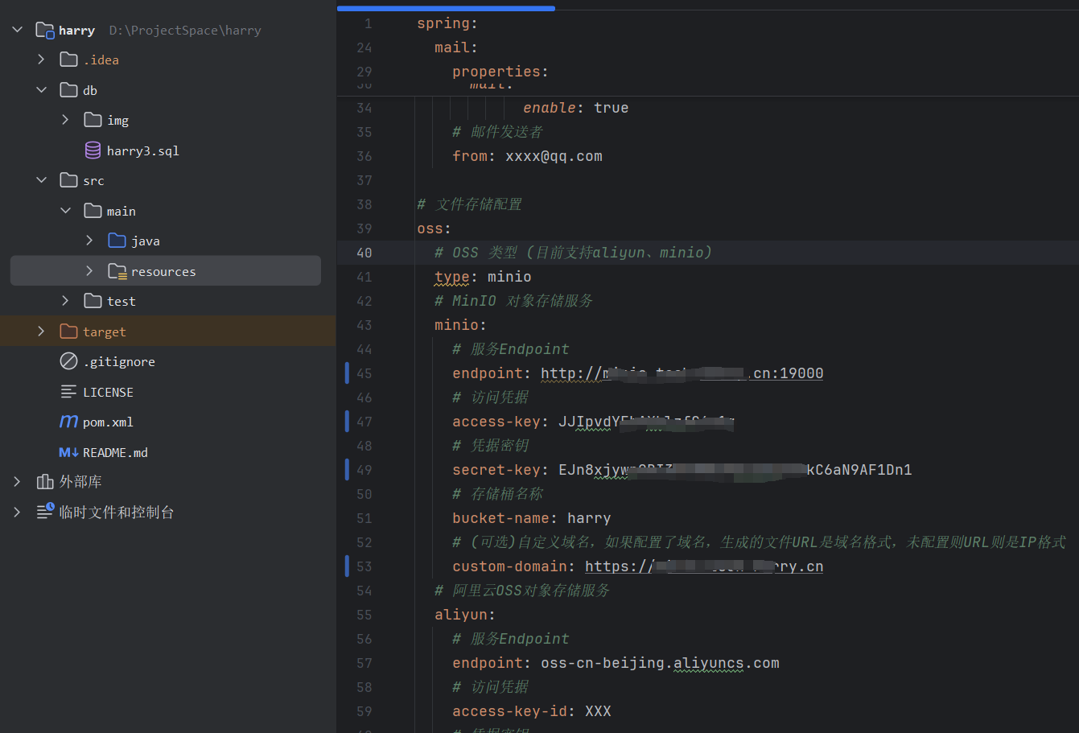Select the pom.xml file
The image size is (1079, 733).
pos(108,422)
